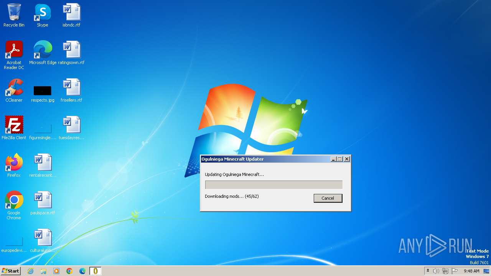Viewport: 491px width, 276px height.
Task: Cancel the Ogulniega Minecraft update
Action: 328,198
